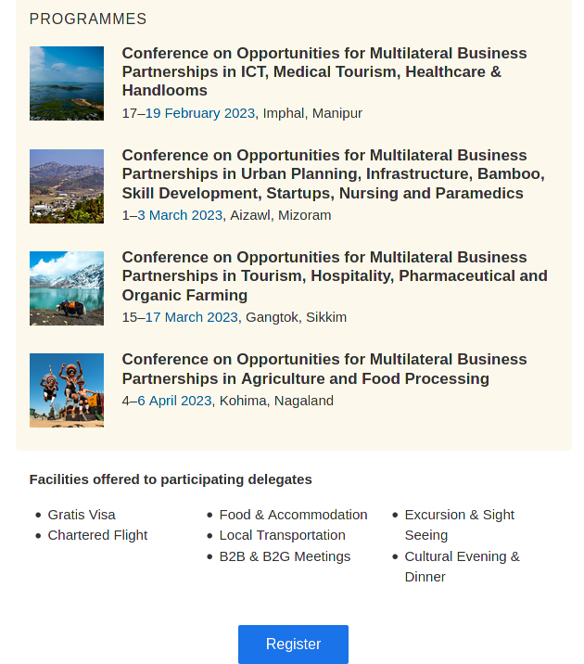
Task: Open the Imphal lake thumbnail image
Action: [67, 83]
